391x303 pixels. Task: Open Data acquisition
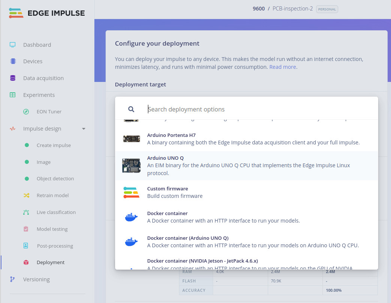(x=43, y=78)
